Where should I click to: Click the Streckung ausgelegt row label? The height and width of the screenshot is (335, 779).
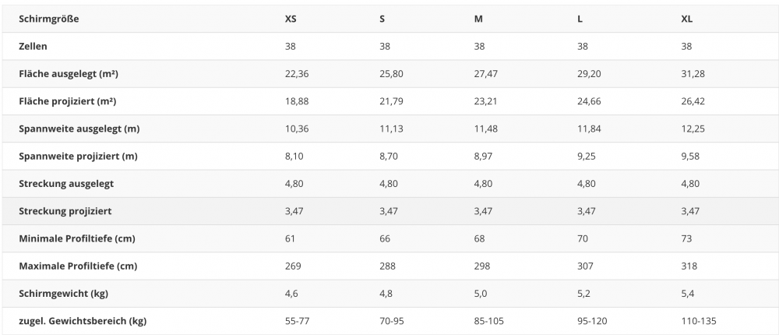[66, 183]
